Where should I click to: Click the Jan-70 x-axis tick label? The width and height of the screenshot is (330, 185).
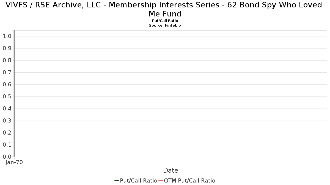pos(14,162)
